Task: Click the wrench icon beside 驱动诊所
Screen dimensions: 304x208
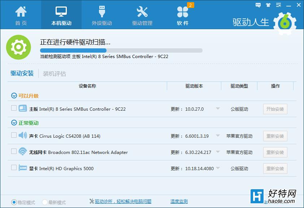Action: pos(92,201)
